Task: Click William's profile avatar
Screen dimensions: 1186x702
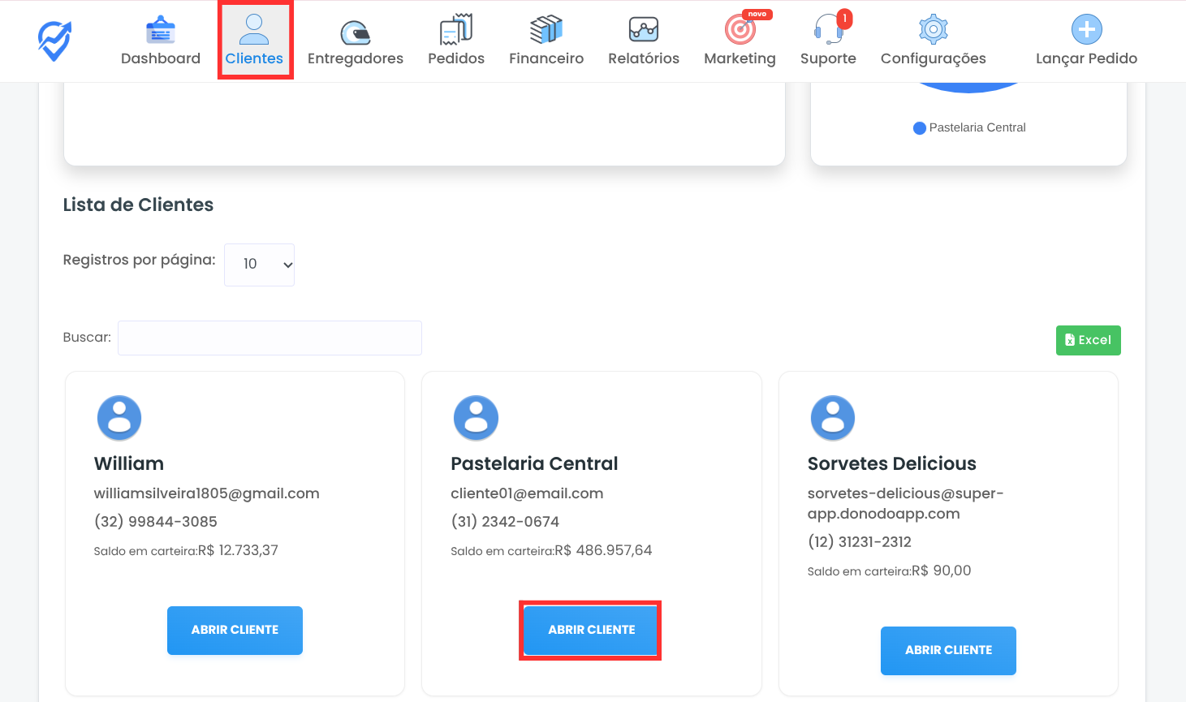Action: [119, 418]
